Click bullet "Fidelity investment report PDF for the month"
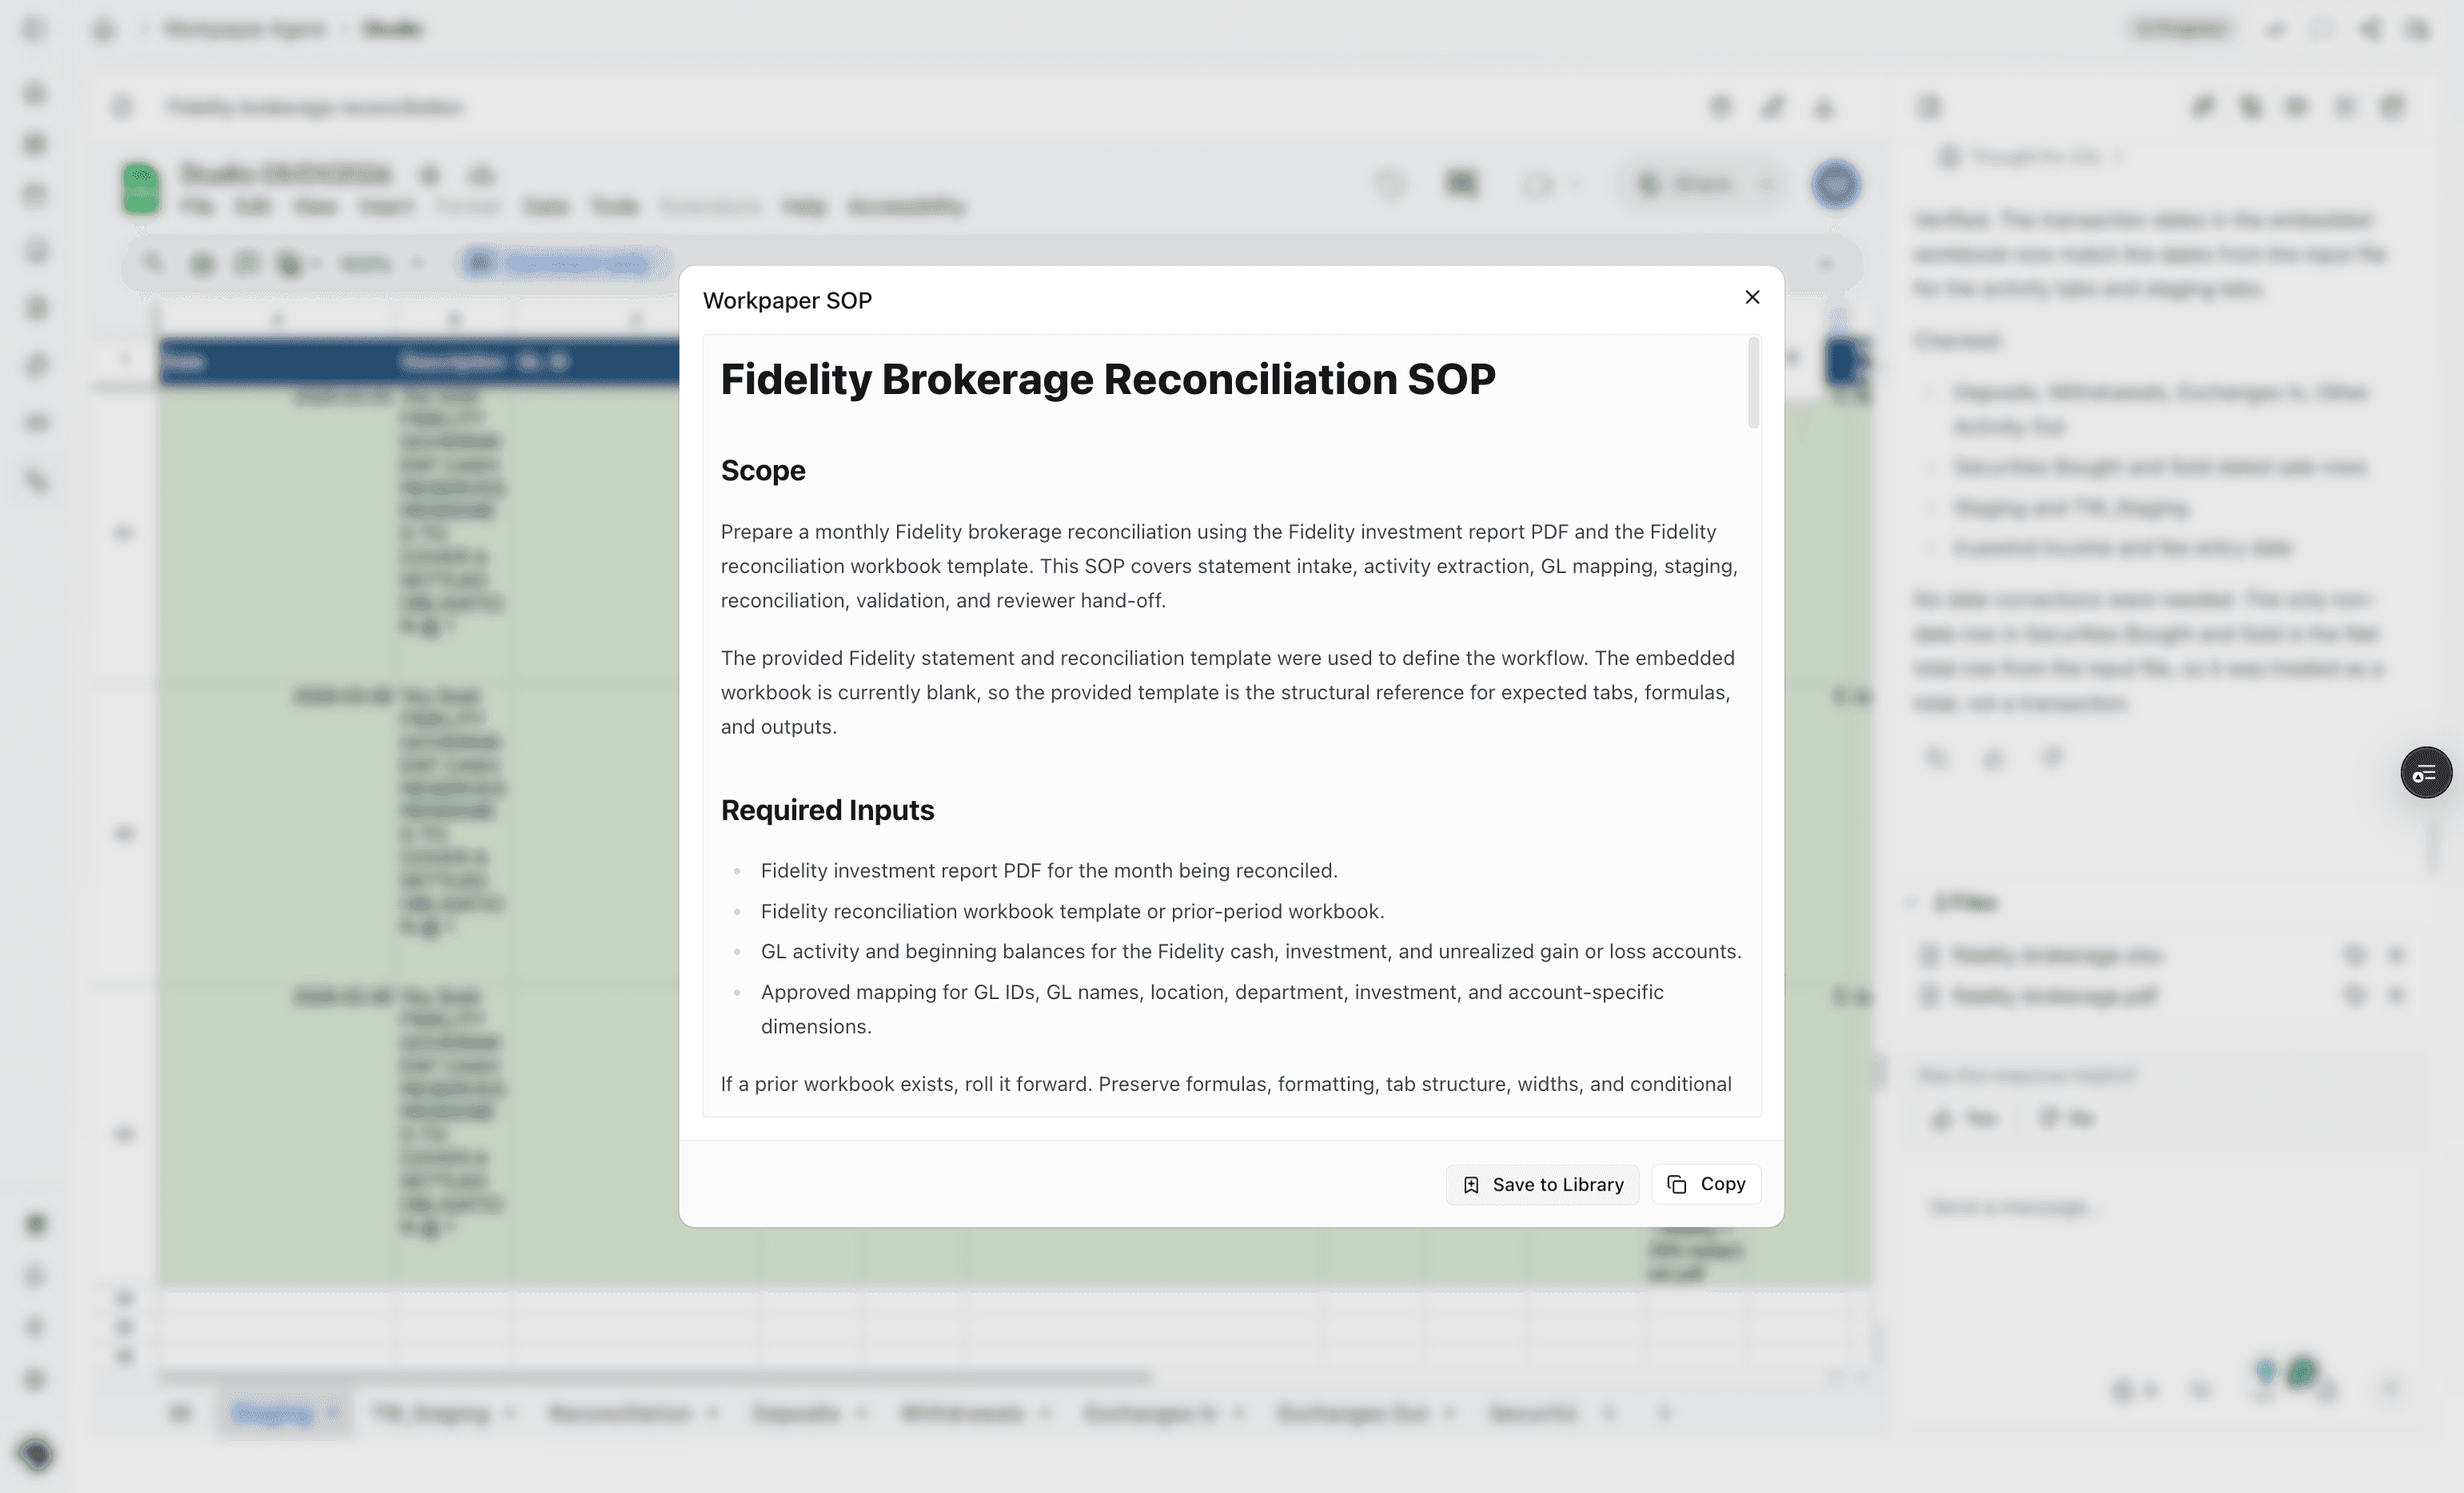2464x1493 pixels. 1049,870
